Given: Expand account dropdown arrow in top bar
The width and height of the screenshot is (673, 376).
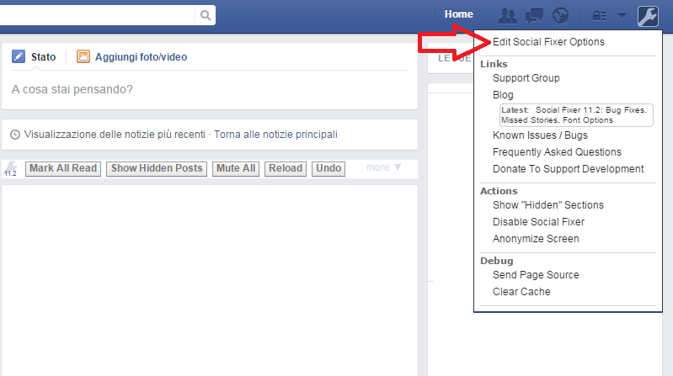Looking at the screenshot, I should (622, 16).
